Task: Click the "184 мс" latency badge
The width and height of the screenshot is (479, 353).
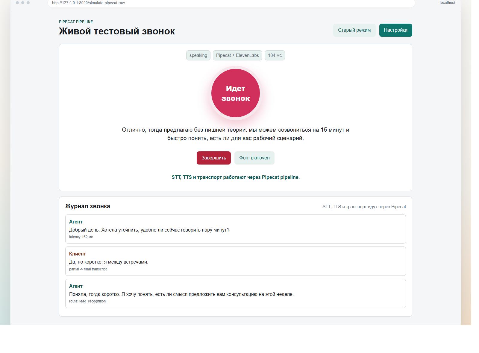Action: [x=275, y=55]
